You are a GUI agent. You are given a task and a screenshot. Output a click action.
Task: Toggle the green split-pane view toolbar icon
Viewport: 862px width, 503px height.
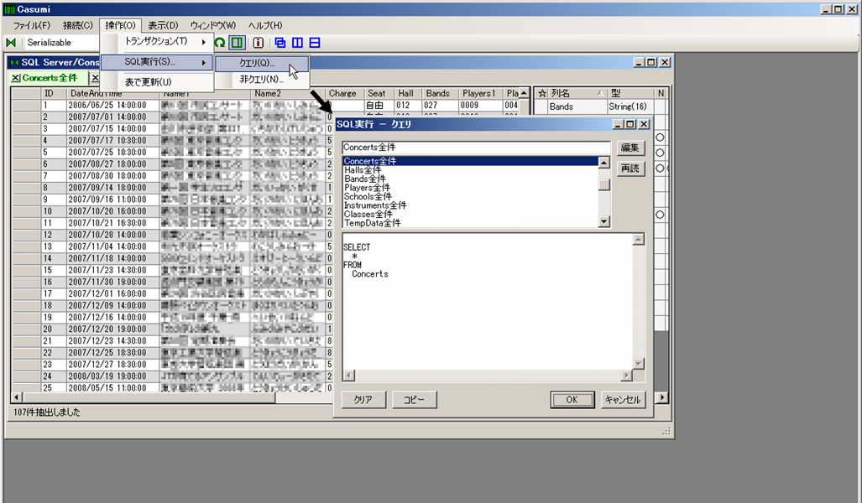pos(237,42)
